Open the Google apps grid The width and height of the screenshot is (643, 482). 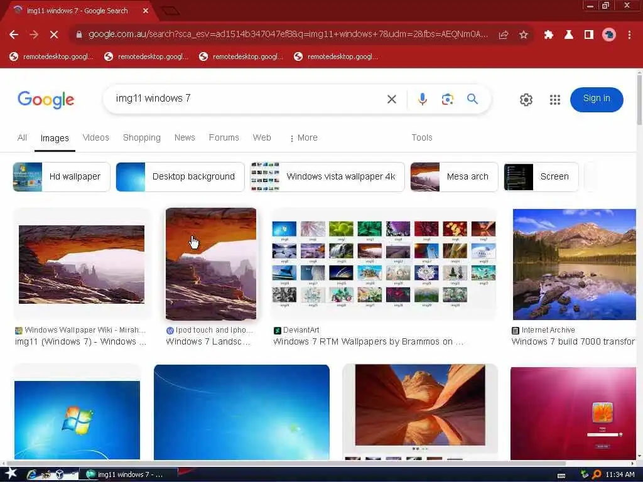(x=555, y=100)
